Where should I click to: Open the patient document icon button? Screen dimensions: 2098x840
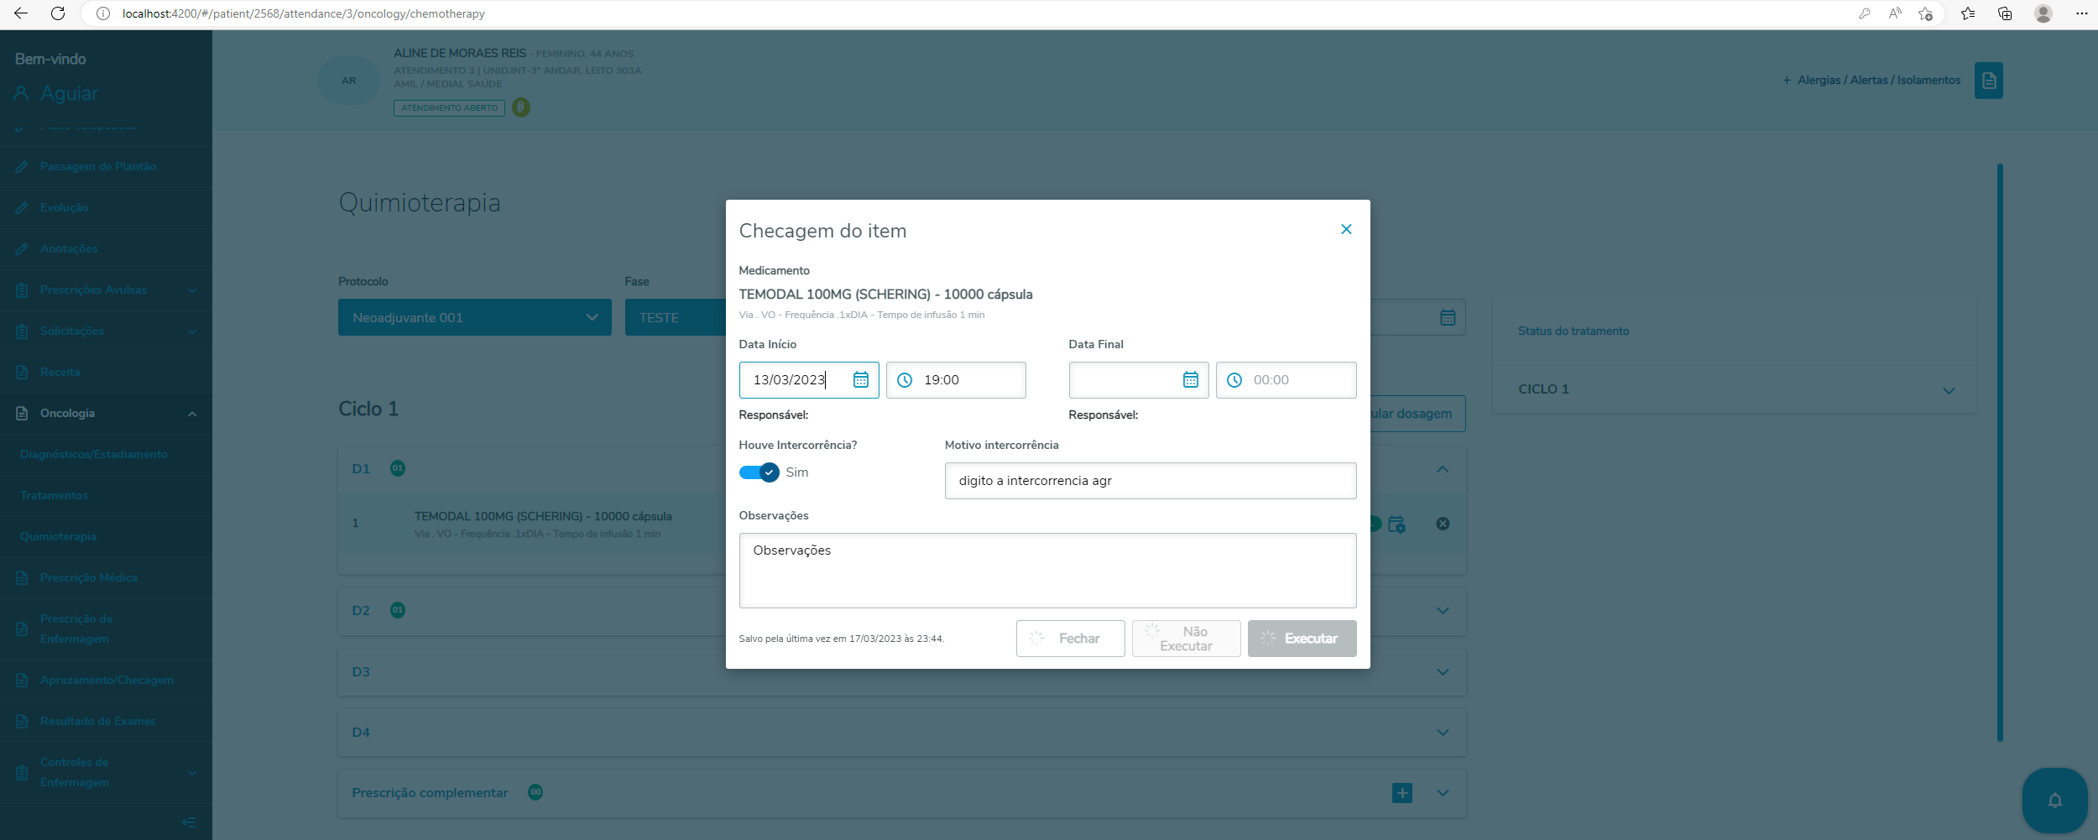[1989, 81]
